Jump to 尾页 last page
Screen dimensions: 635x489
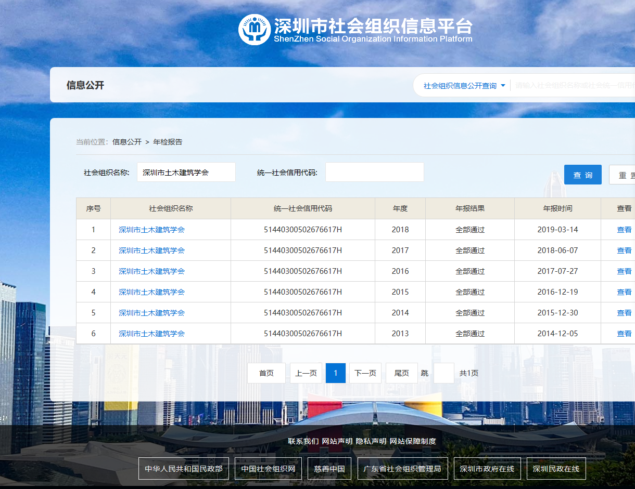[402, 373]
